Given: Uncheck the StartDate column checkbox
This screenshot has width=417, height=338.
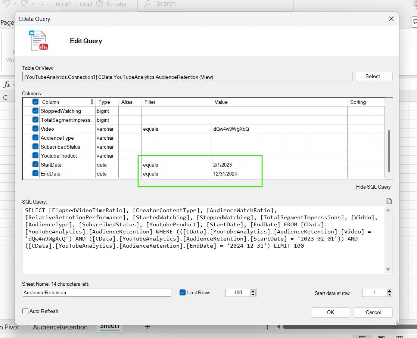Looking at the screenshot, I should 35,165.
